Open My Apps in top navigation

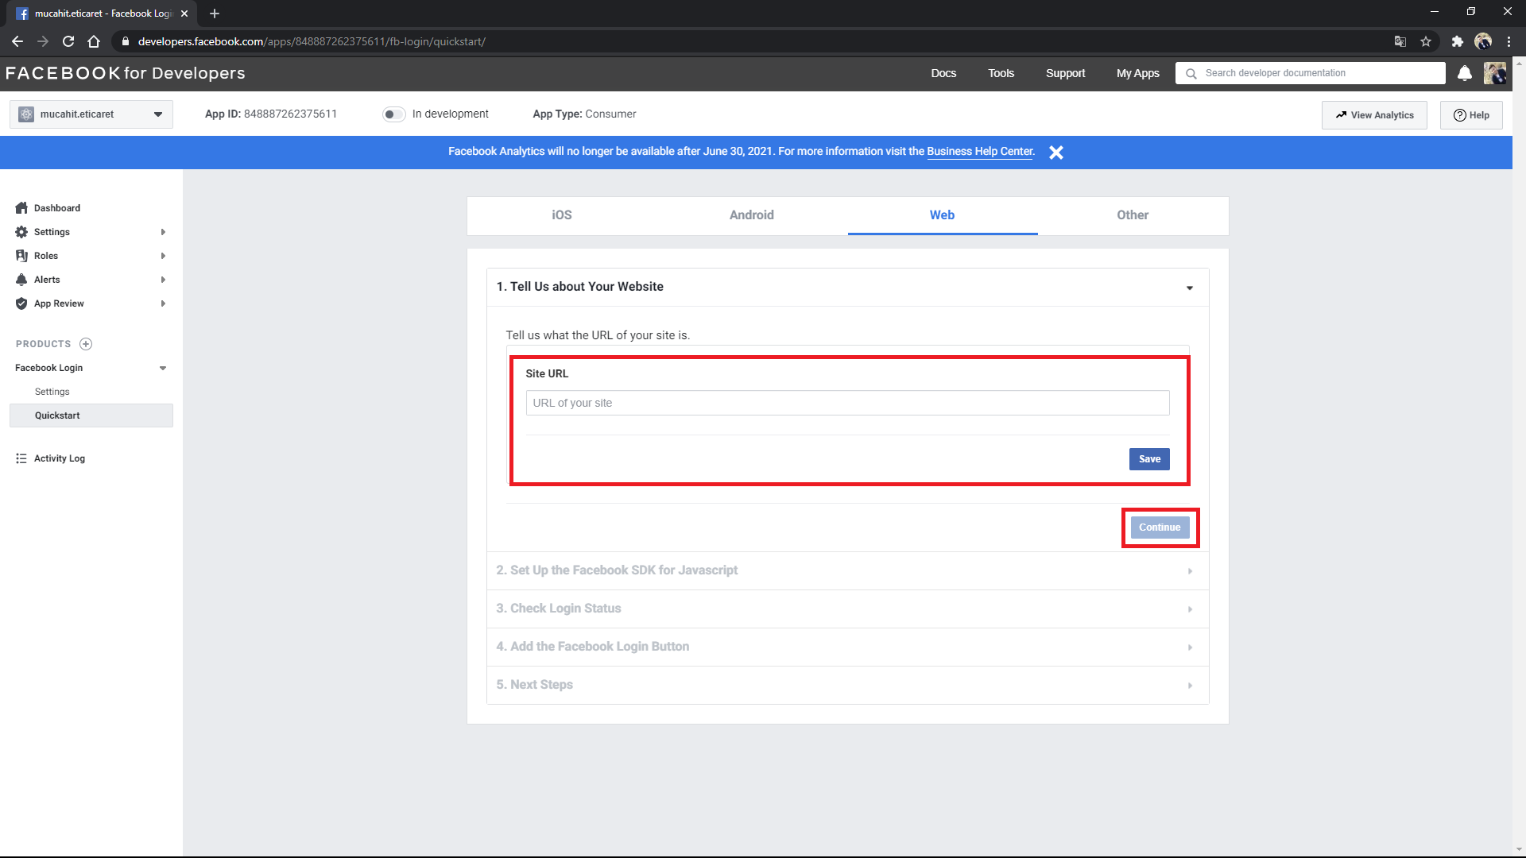point(1137,73)
